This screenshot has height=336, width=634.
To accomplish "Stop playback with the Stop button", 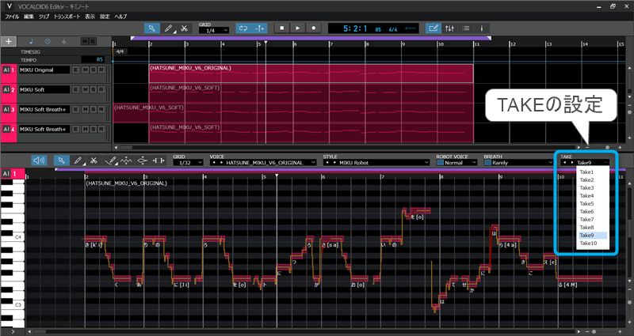I will click(x=282, y=28).
